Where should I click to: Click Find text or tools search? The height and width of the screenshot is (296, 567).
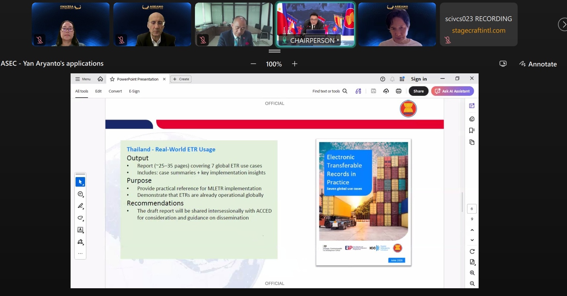[330, 91]
